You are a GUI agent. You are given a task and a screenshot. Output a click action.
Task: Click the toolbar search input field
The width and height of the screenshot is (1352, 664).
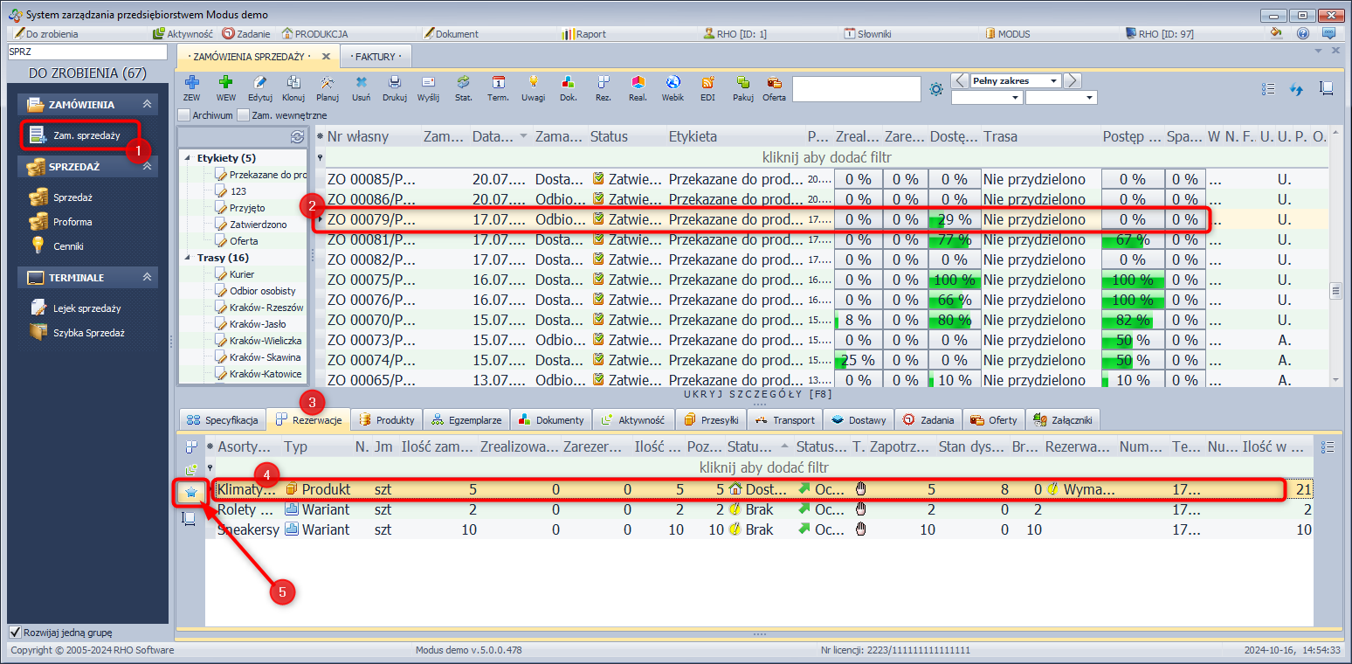(856, 89)
